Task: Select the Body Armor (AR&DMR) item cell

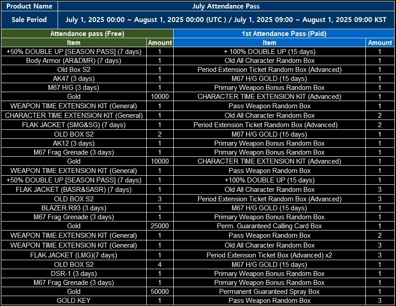Action: pyautogui.click(x=74, y=61)
